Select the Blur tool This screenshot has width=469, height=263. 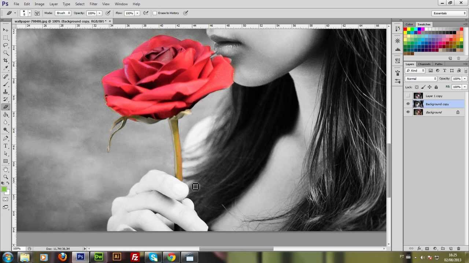(5, 122)
